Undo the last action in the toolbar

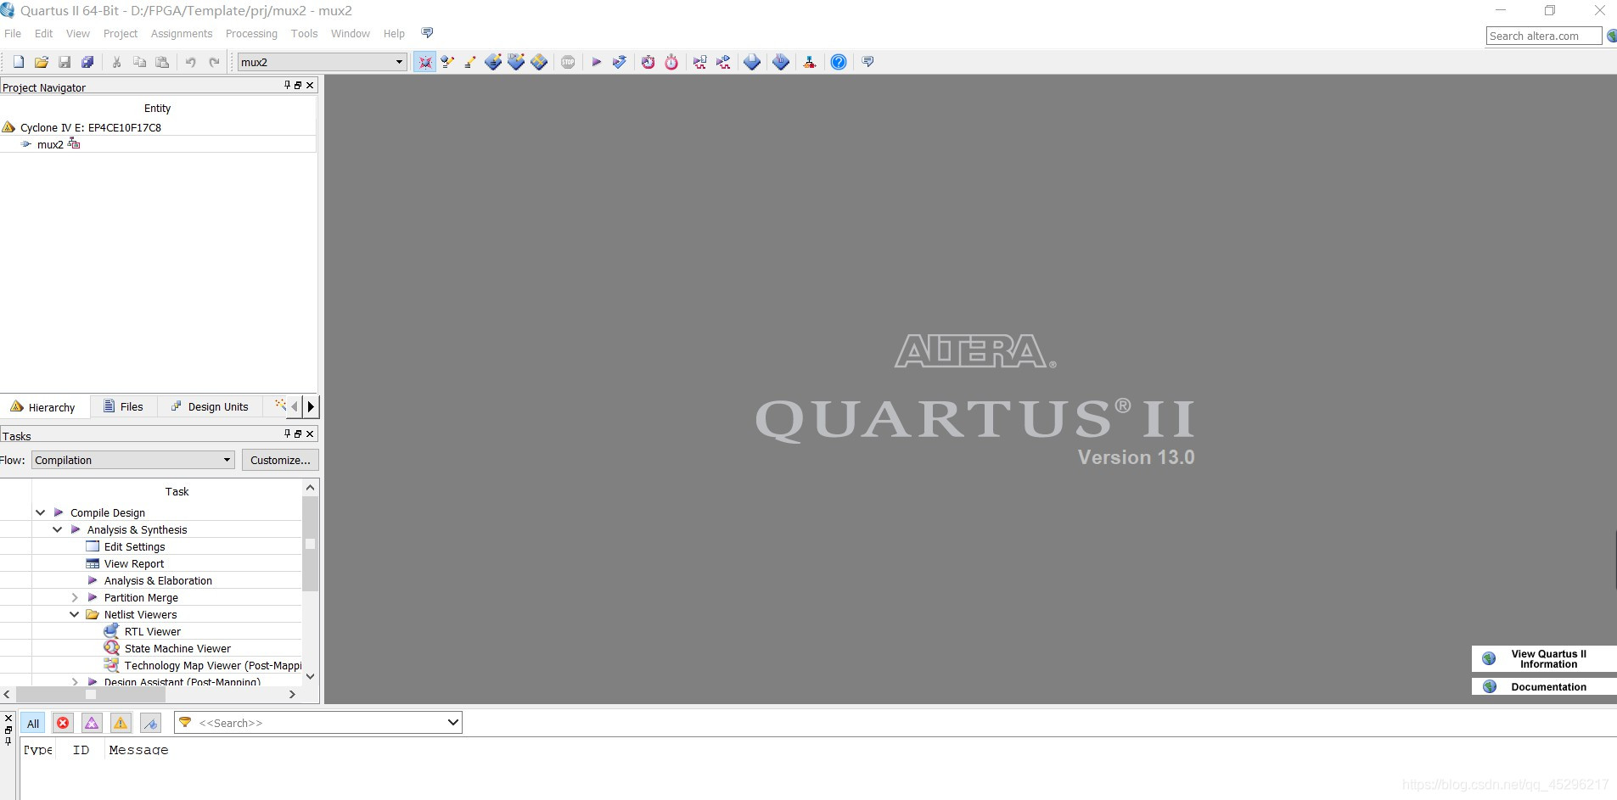pyautogui.click(x=191, y=62)
